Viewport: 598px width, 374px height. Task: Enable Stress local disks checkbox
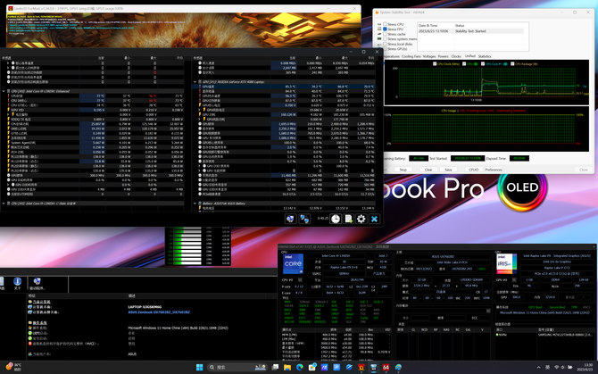click(x=386, y=44)
